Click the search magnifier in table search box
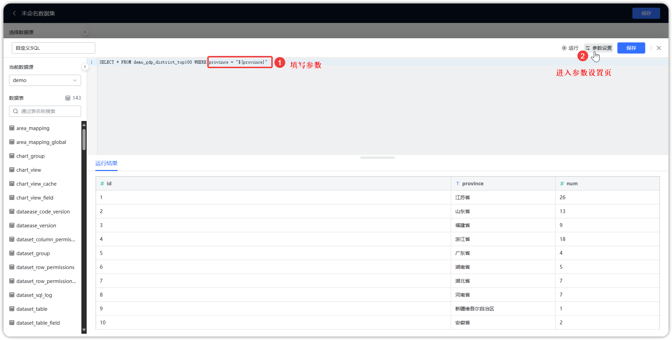Image resolution: width=672 pixels, height=340 pixels. [15, 111]
